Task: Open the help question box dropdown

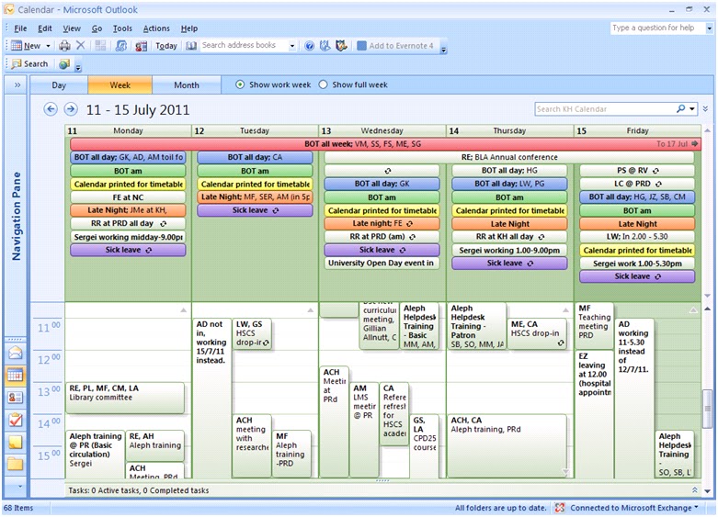Action: tap(710, 28)
